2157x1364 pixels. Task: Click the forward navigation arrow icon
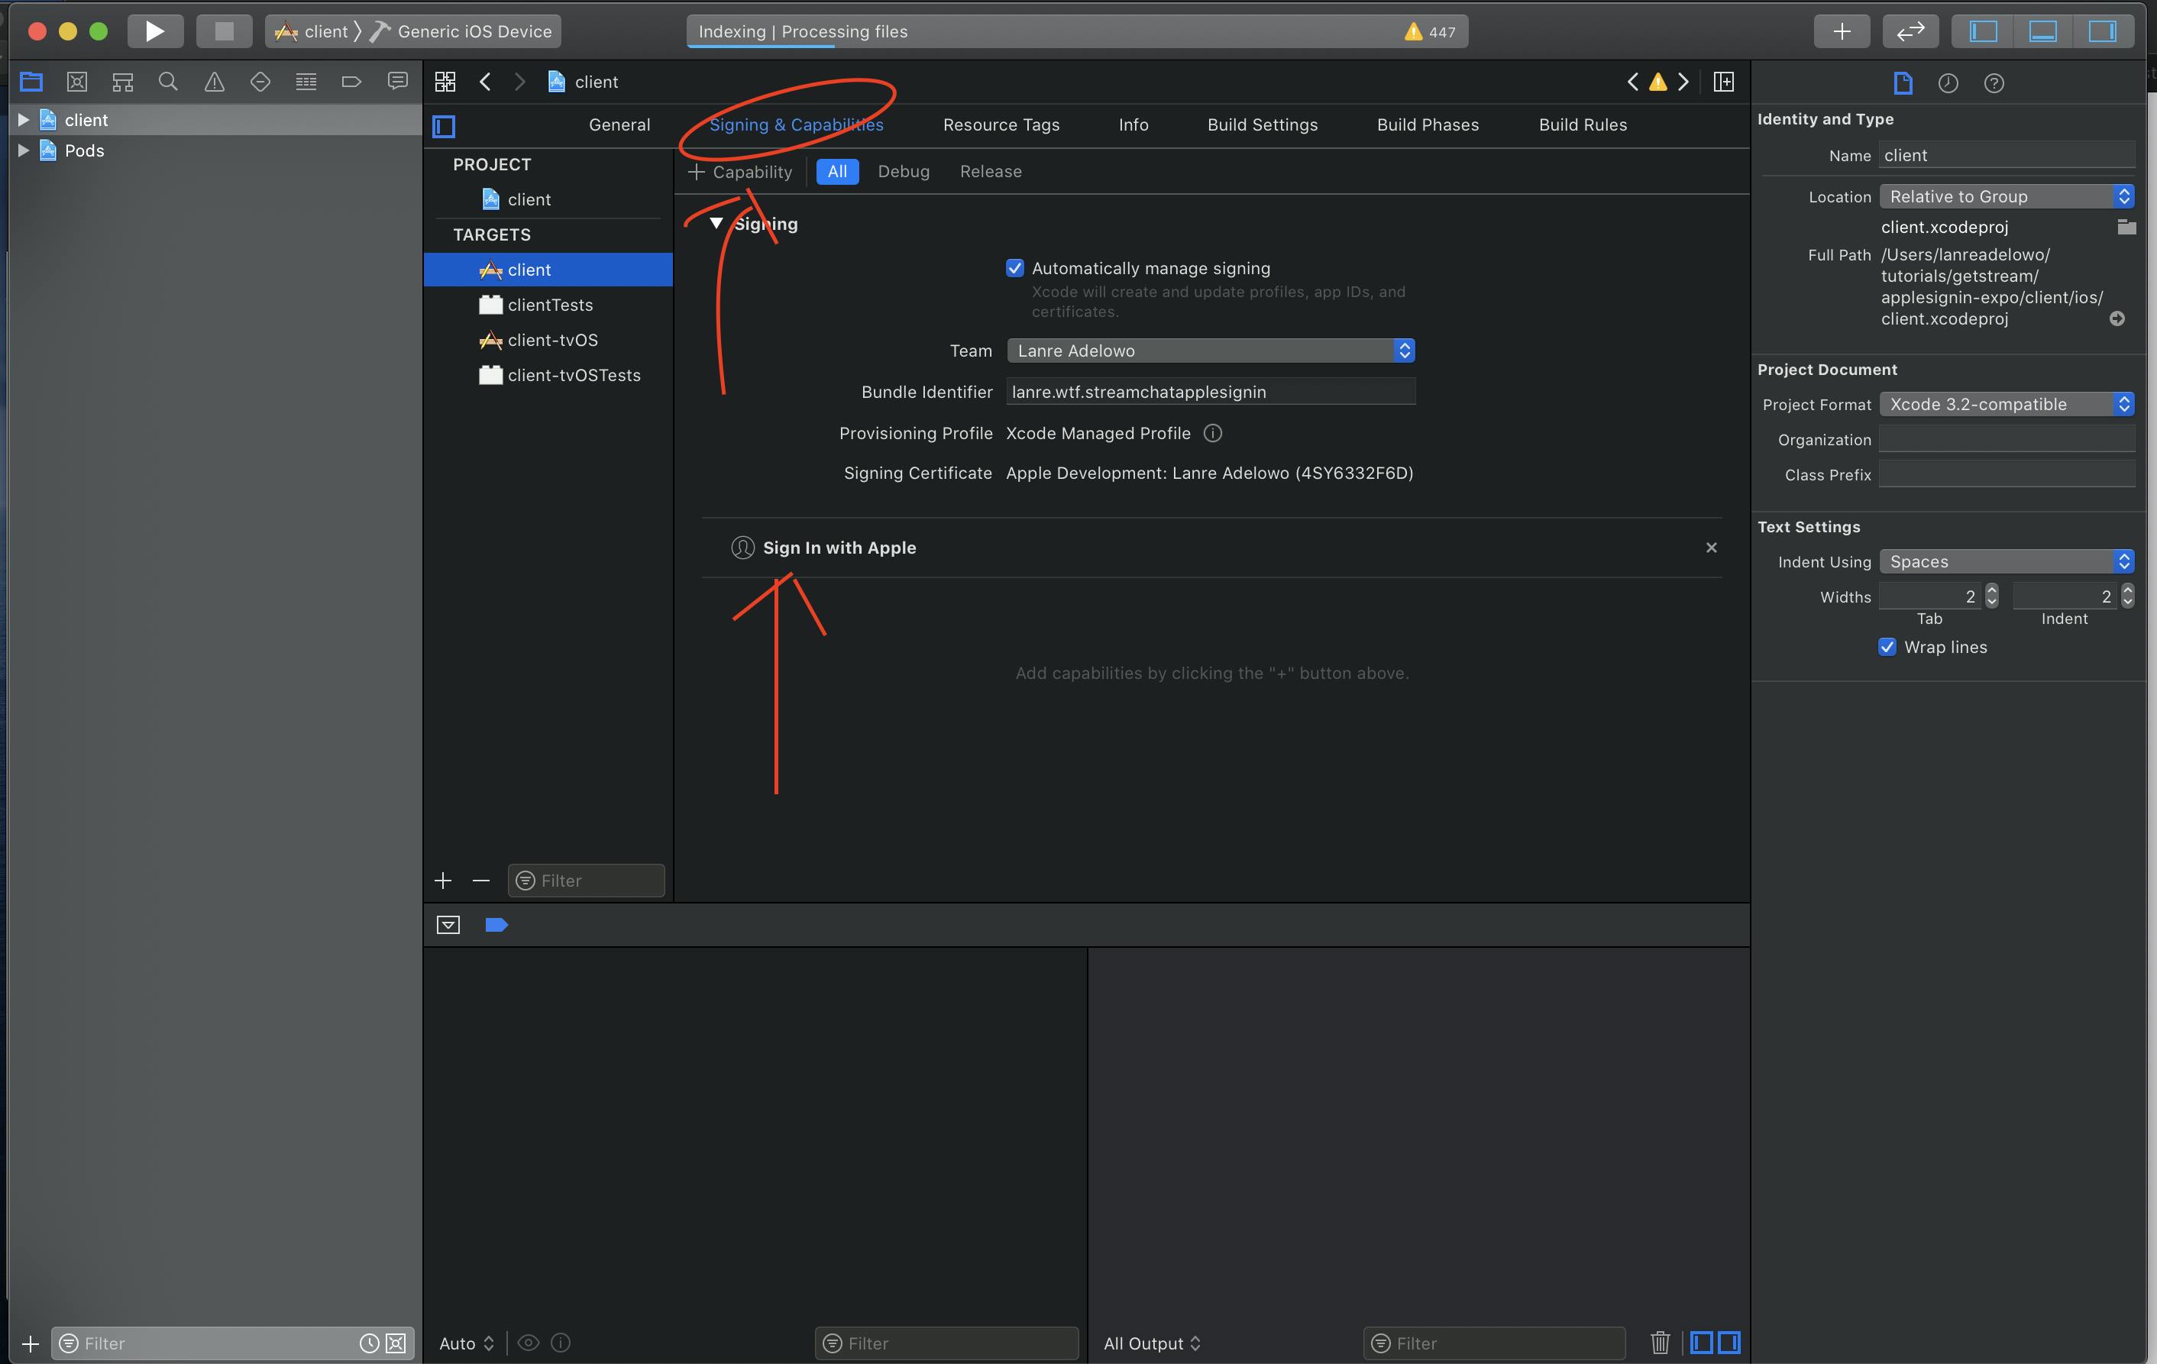tap(519, 80)
